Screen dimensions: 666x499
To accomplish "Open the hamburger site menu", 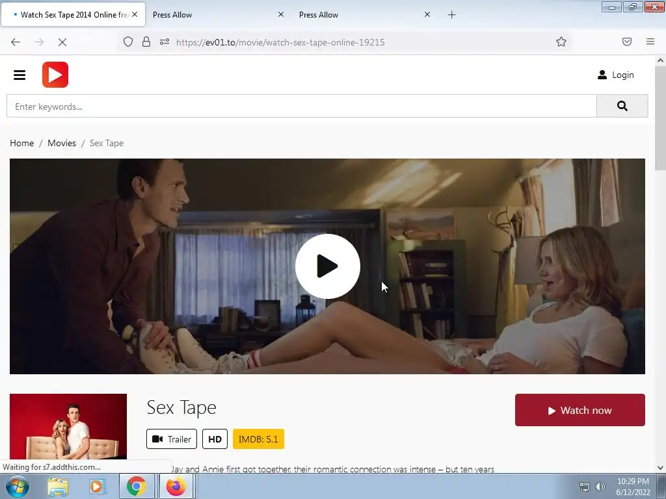I will 20,75.
